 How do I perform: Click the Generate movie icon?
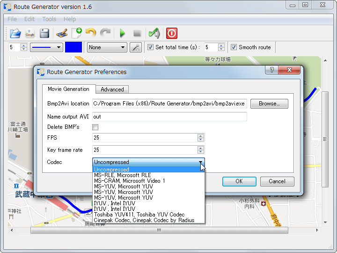[x=154, y=33]
